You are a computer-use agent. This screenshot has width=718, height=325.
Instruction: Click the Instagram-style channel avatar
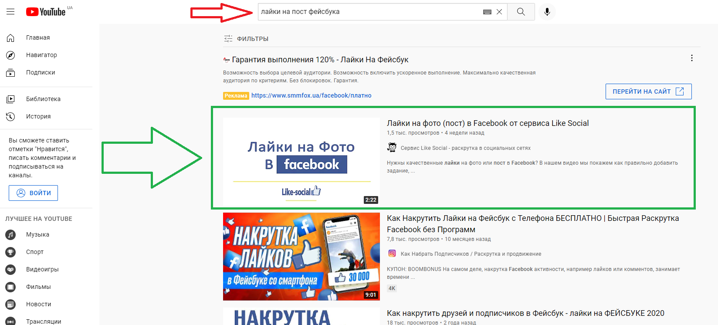click(x=392, y=254)
